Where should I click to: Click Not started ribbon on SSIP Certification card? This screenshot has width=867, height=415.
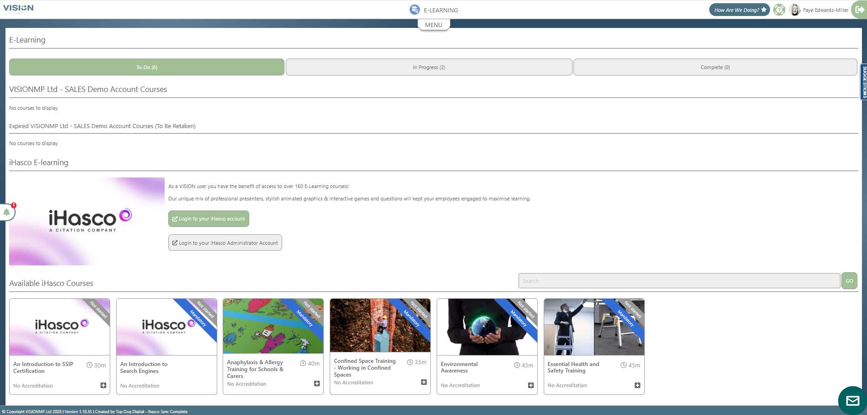(98, 310)
